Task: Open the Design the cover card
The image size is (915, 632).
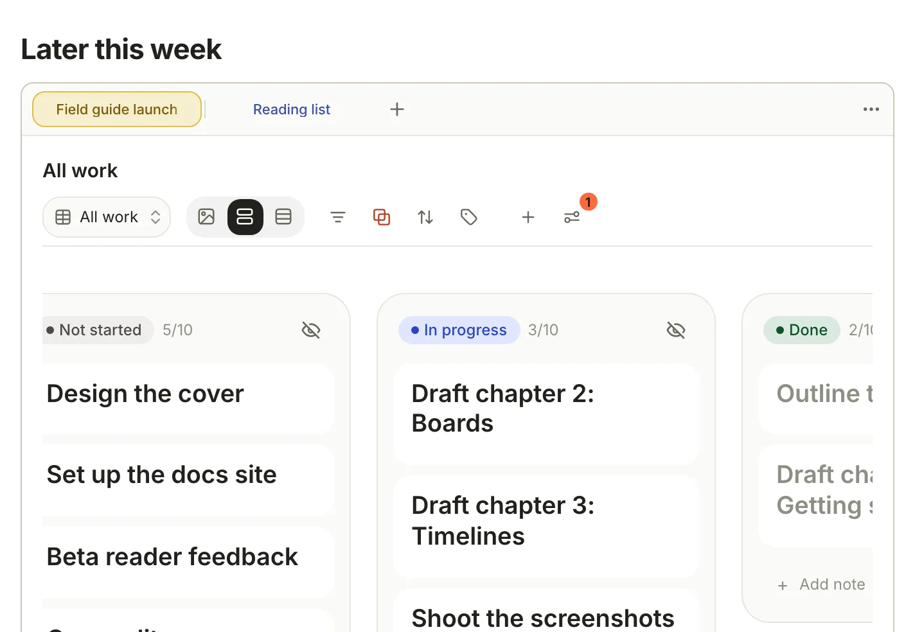Action: tap(188, 399)
